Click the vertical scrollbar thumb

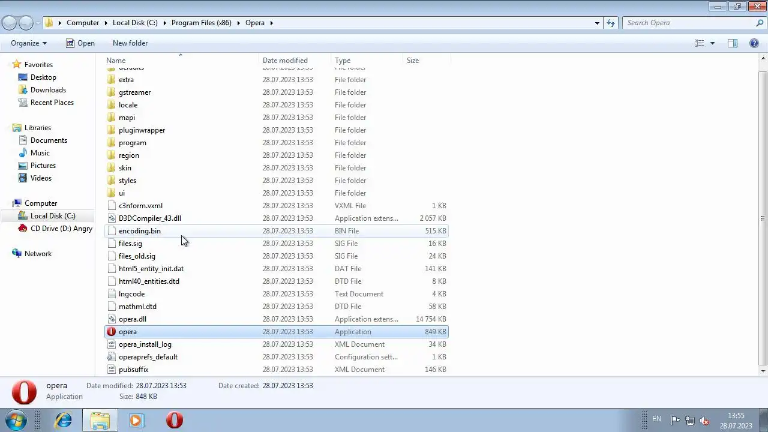[763, 218]
